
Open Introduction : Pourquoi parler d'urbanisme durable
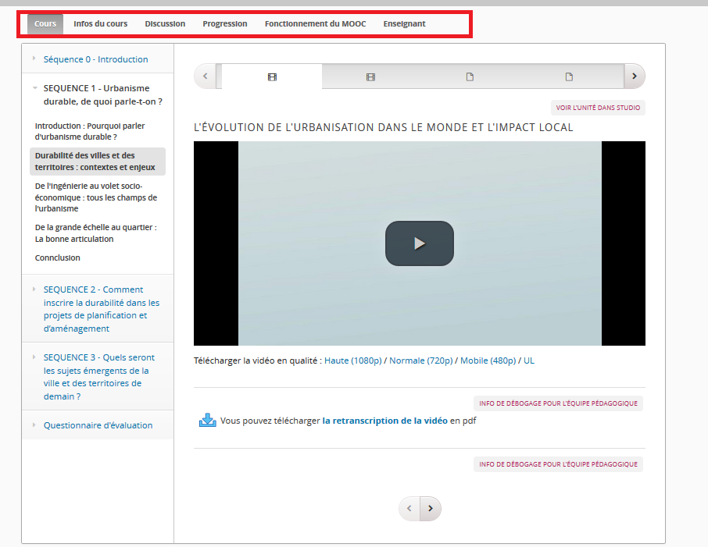coord(90,131)
